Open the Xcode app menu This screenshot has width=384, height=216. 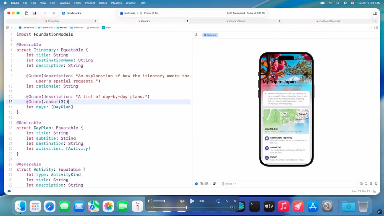[15, 3]
